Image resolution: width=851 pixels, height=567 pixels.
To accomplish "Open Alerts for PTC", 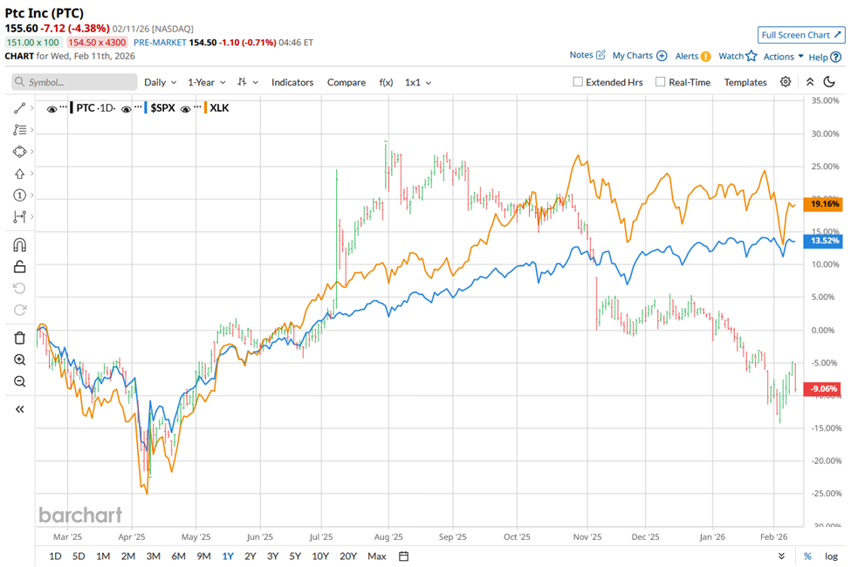I will pyautogui.click(x=692, y=56).
